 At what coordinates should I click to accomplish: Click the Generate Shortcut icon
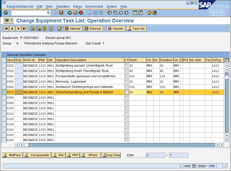coord(141,13)
